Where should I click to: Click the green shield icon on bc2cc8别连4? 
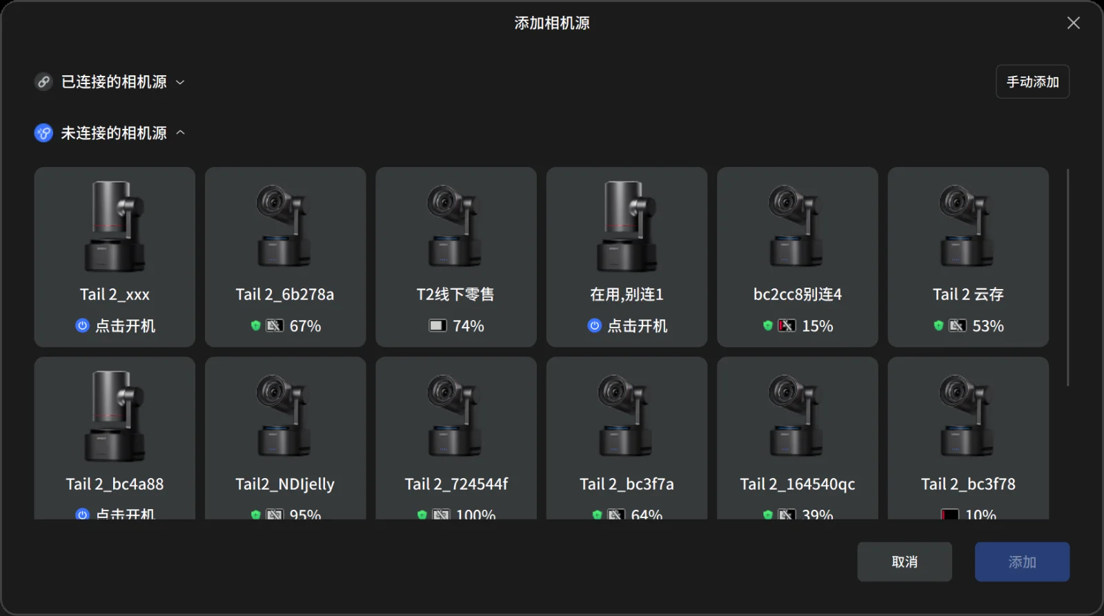(x=768, y=326)
